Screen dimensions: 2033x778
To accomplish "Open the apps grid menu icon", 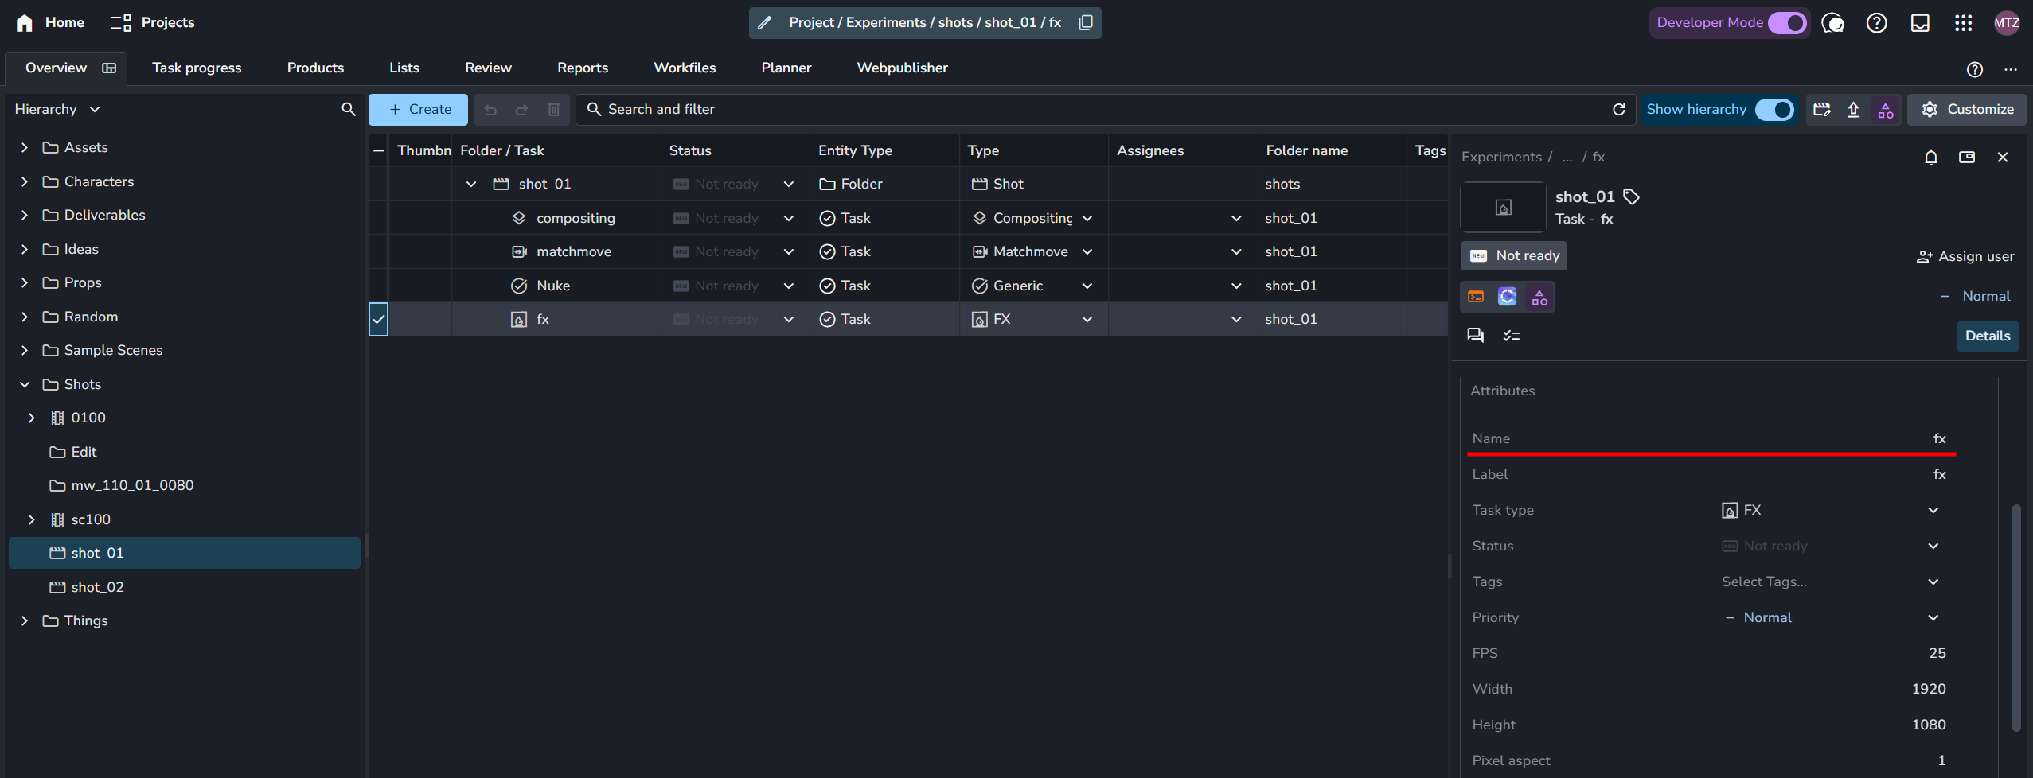I will click(x=1963, y=23).
